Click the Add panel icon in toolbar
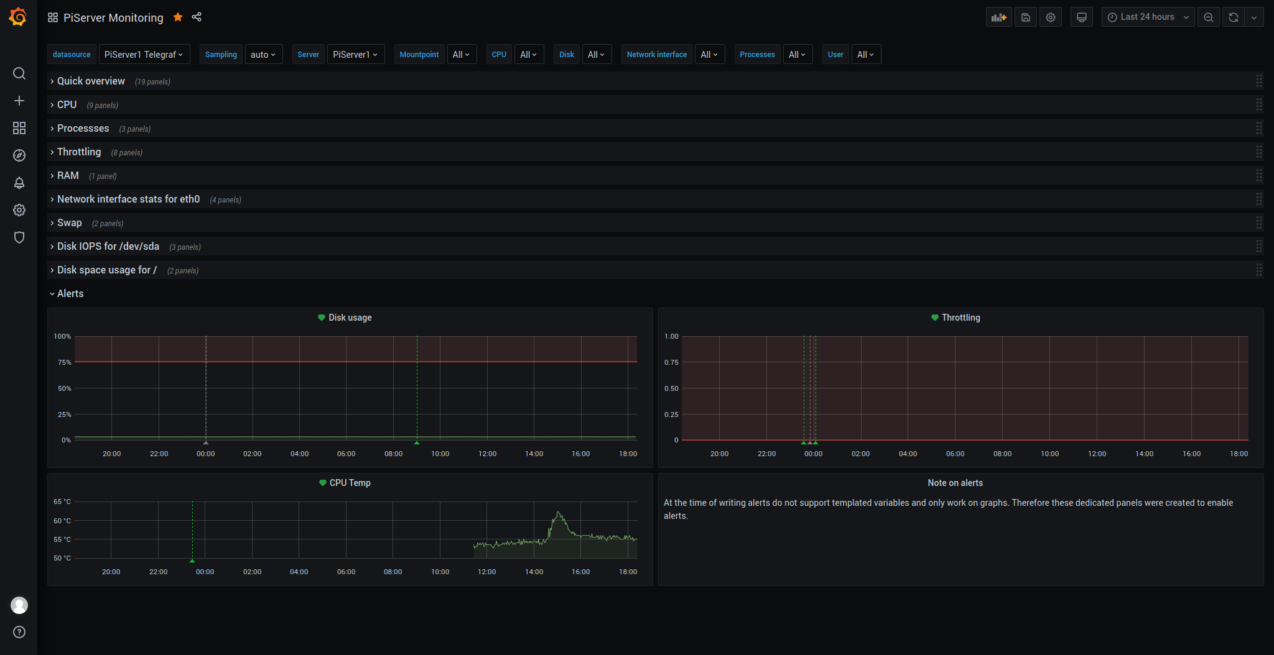 (x=998, y=17)
